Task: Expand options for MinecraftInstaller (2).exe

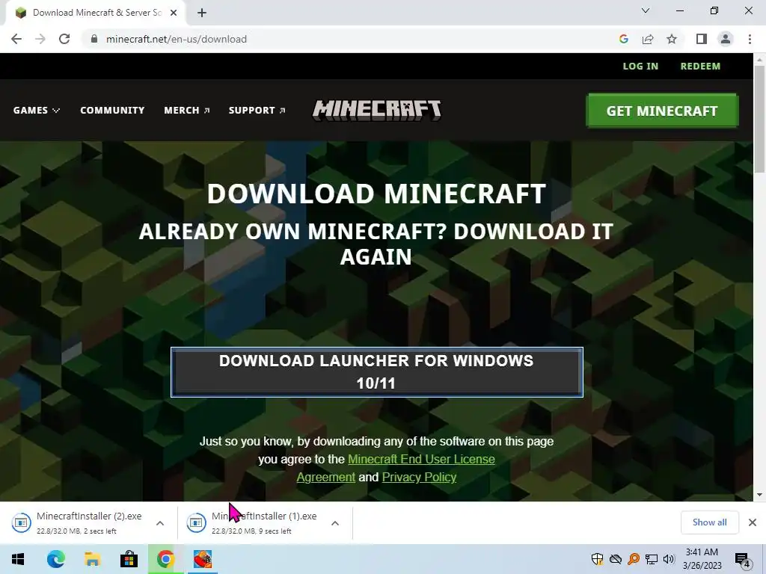Action: [x=160, y=523]
